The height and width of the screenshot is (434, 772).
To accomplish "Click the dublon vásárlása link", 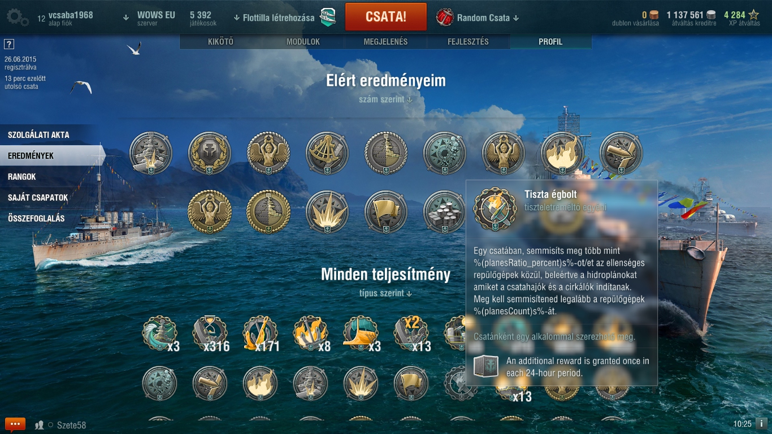I will 635,19.
